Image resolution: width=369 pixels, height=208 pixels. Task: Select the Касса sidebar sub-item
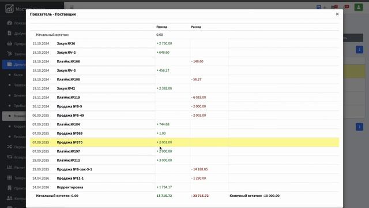tap(18, 75)
